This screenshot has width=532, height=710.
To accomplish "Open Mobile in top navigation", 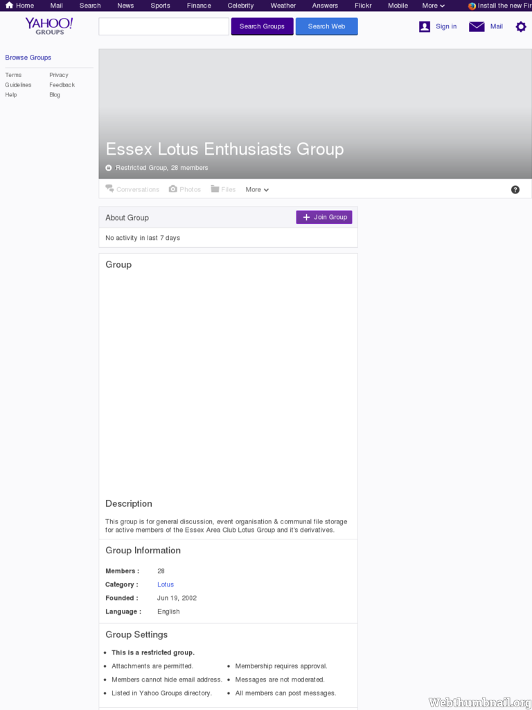I will (398, 6).
